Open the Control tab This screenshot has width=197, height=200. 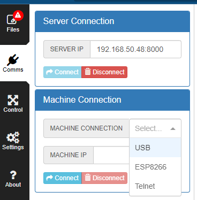click(13, 104)
